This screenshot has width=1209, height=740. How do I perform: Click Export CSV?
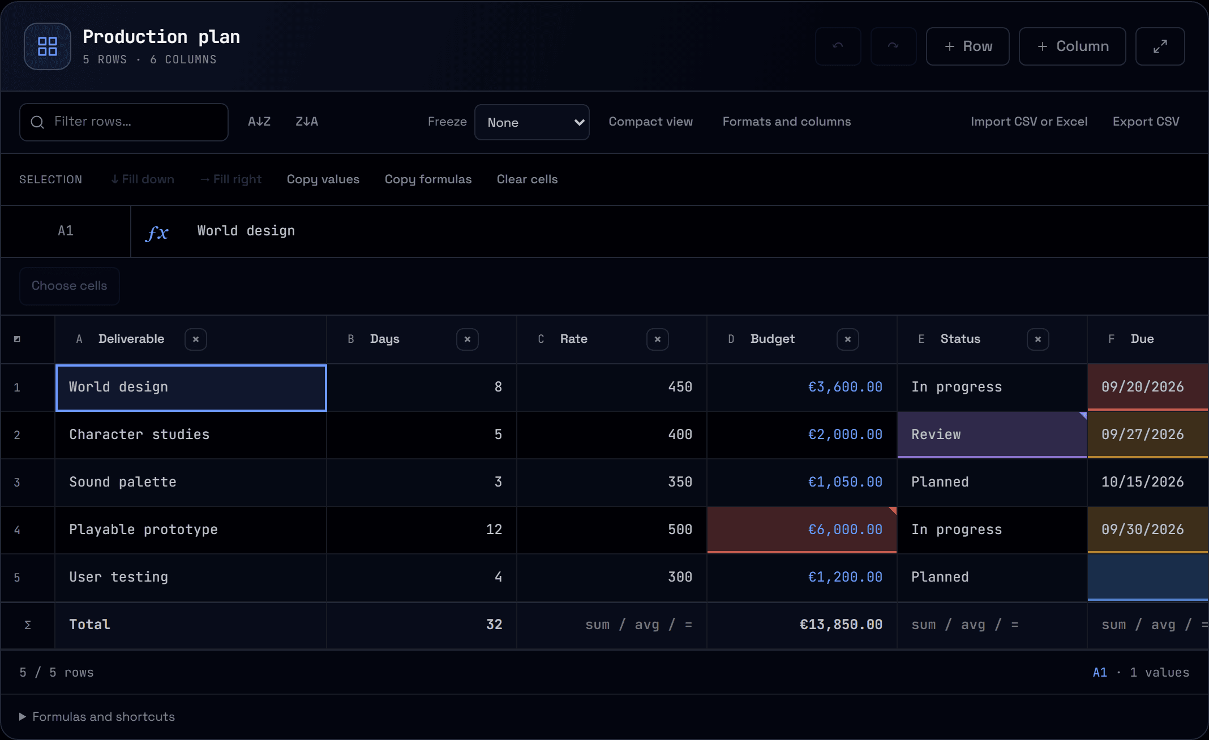1146,122
